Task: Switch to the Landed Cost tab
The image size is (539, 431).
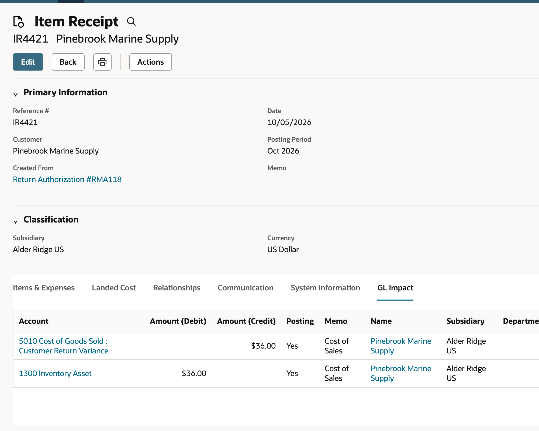Action: (114, 288)
